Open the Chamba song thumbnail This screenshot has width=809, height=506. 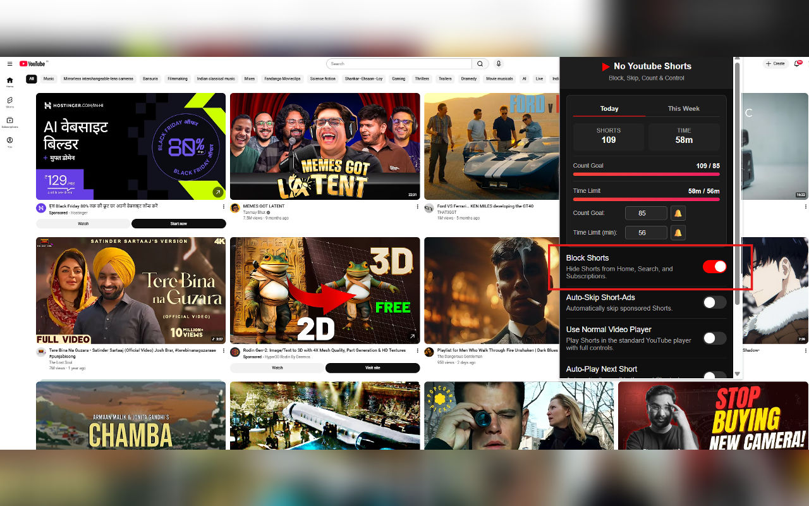131,416
